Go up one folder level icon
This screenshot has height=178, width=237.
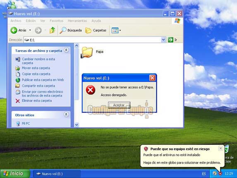point(52,30)
